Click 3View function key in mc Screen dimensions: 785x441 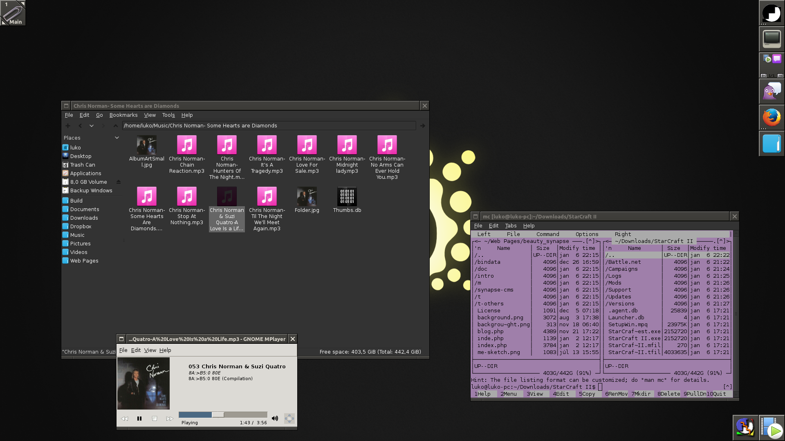pyautogui.click(x=534, y=394)
